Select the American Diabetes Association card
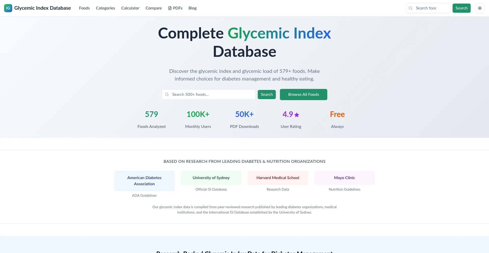The width and height of the screenshot is (489, 253). click(x=144, y=181)
